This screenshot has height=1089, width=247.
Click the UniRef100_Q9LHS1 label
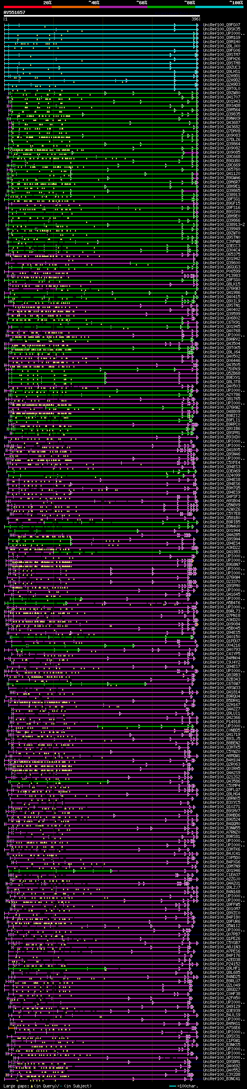221,71
